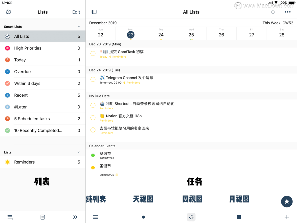The width and height of the screenshot is (297, 223).
Task: Click the High Priorities red icon
Action: pos(7,48)
